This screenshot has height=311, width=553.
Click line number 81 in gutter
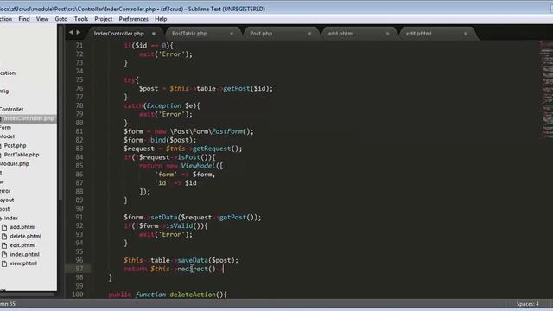click(79, 131)
